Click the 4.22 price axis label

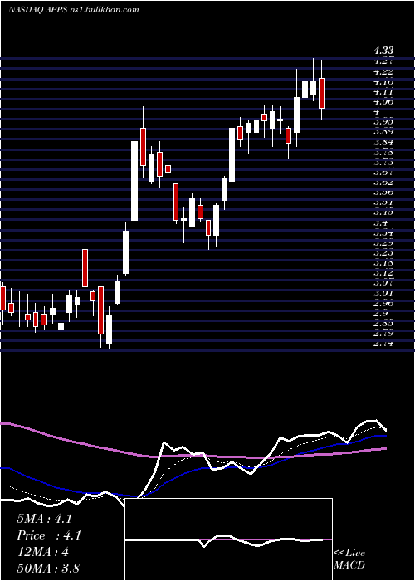(x=383, y=71)
